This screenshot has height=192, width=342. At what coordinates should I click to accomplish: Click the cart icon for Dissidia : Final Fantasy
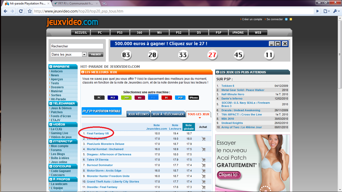pyautogui.click(x=203, y=187)
